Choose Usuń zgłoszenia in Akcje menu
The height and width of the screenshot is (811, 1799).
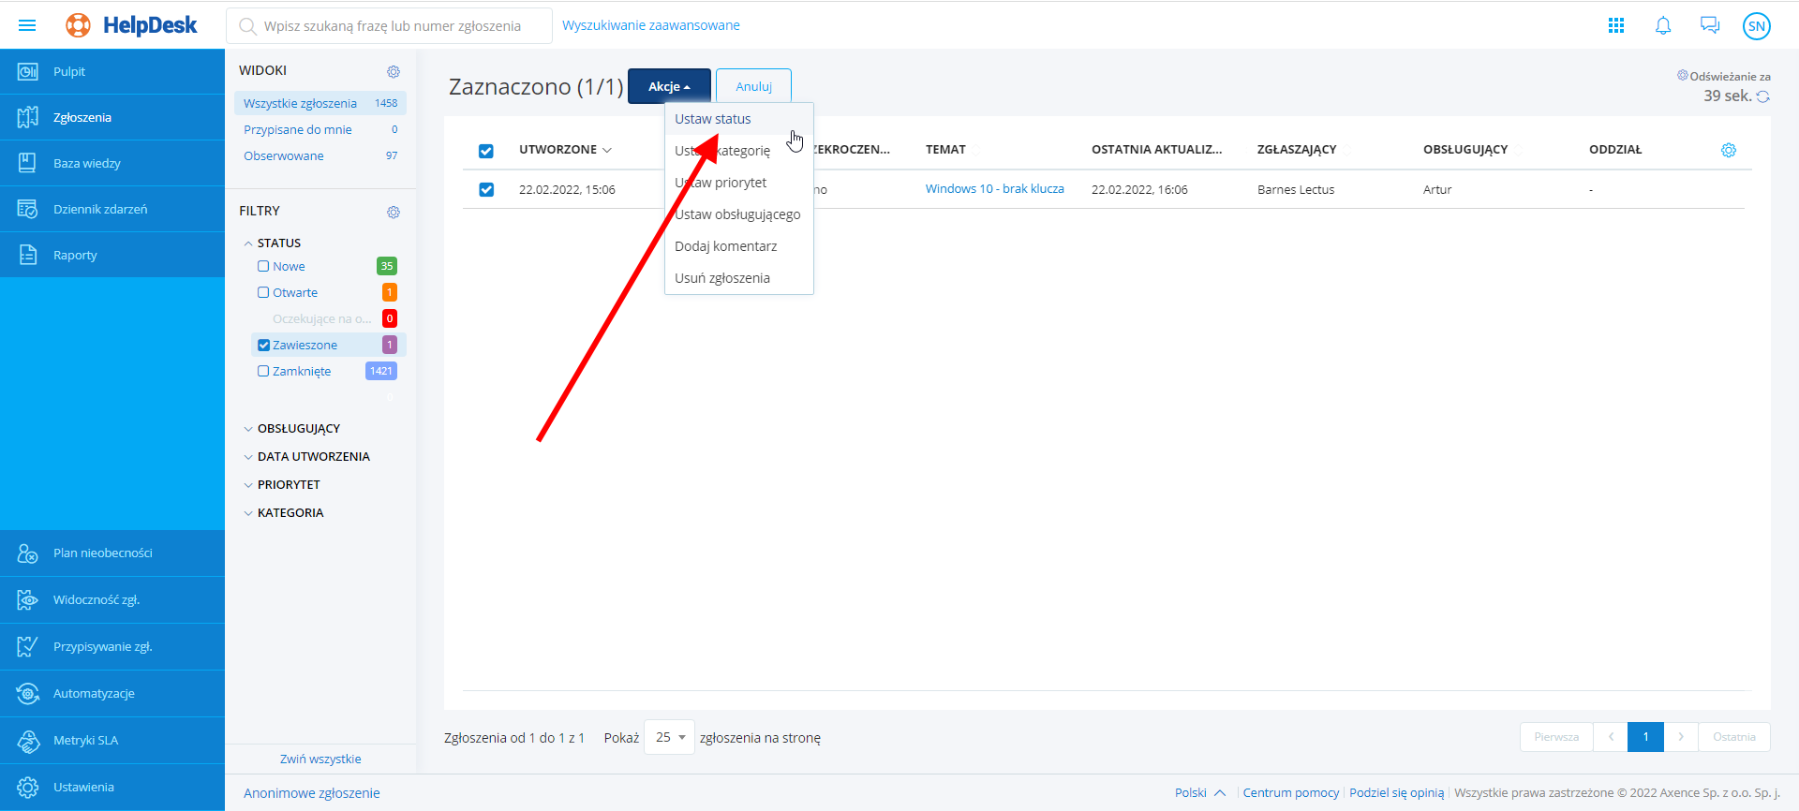pyautogui.click(x=722, y=278)
